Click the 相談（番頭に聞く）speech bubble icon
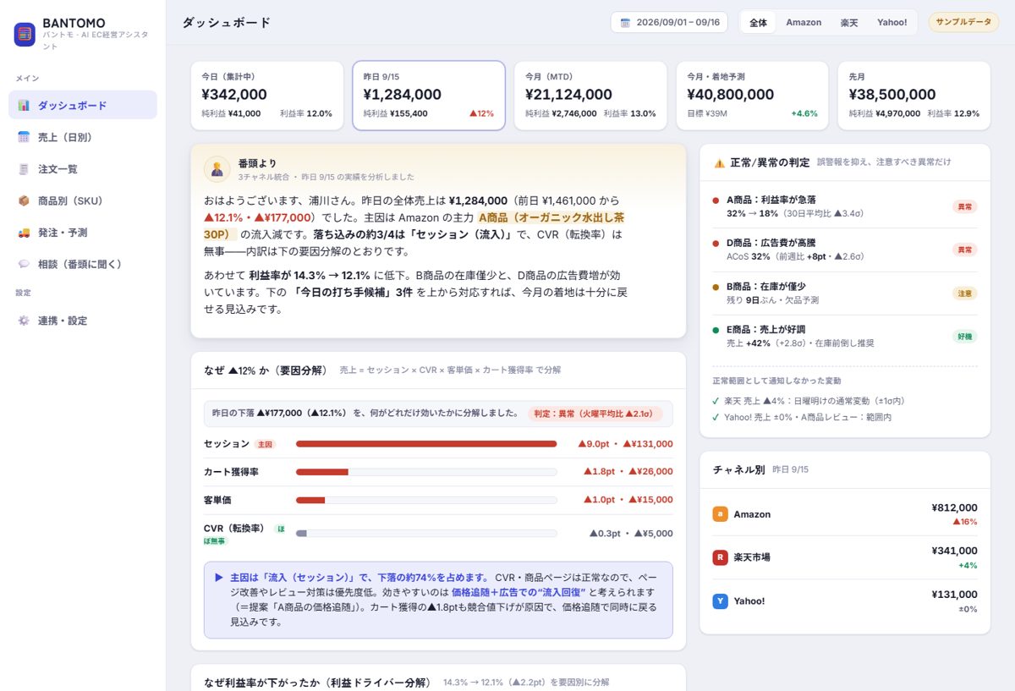 (24, 264)
